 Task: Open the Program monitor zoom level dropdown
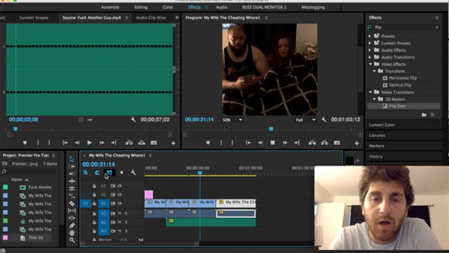(232, 120)
